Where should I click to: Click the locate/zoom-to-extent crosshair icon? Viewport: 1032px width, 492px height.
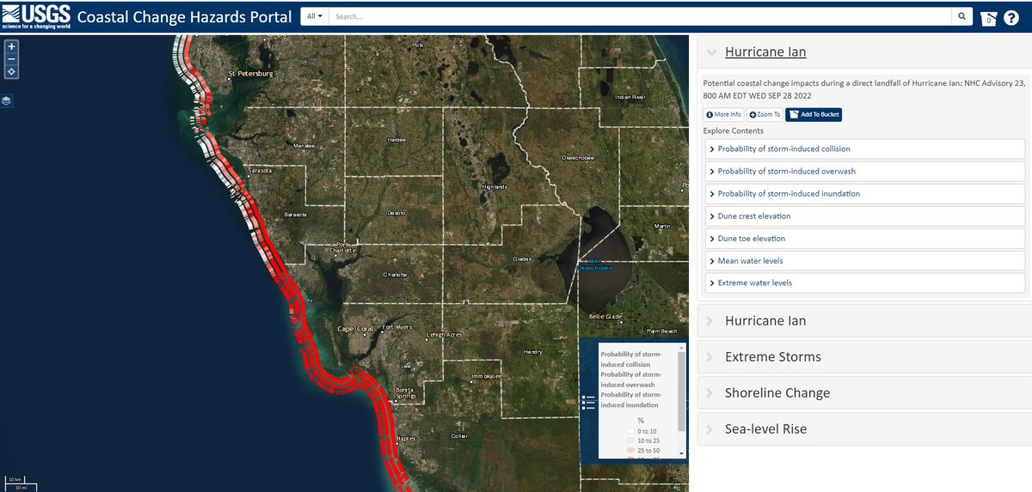click(11, 72)
